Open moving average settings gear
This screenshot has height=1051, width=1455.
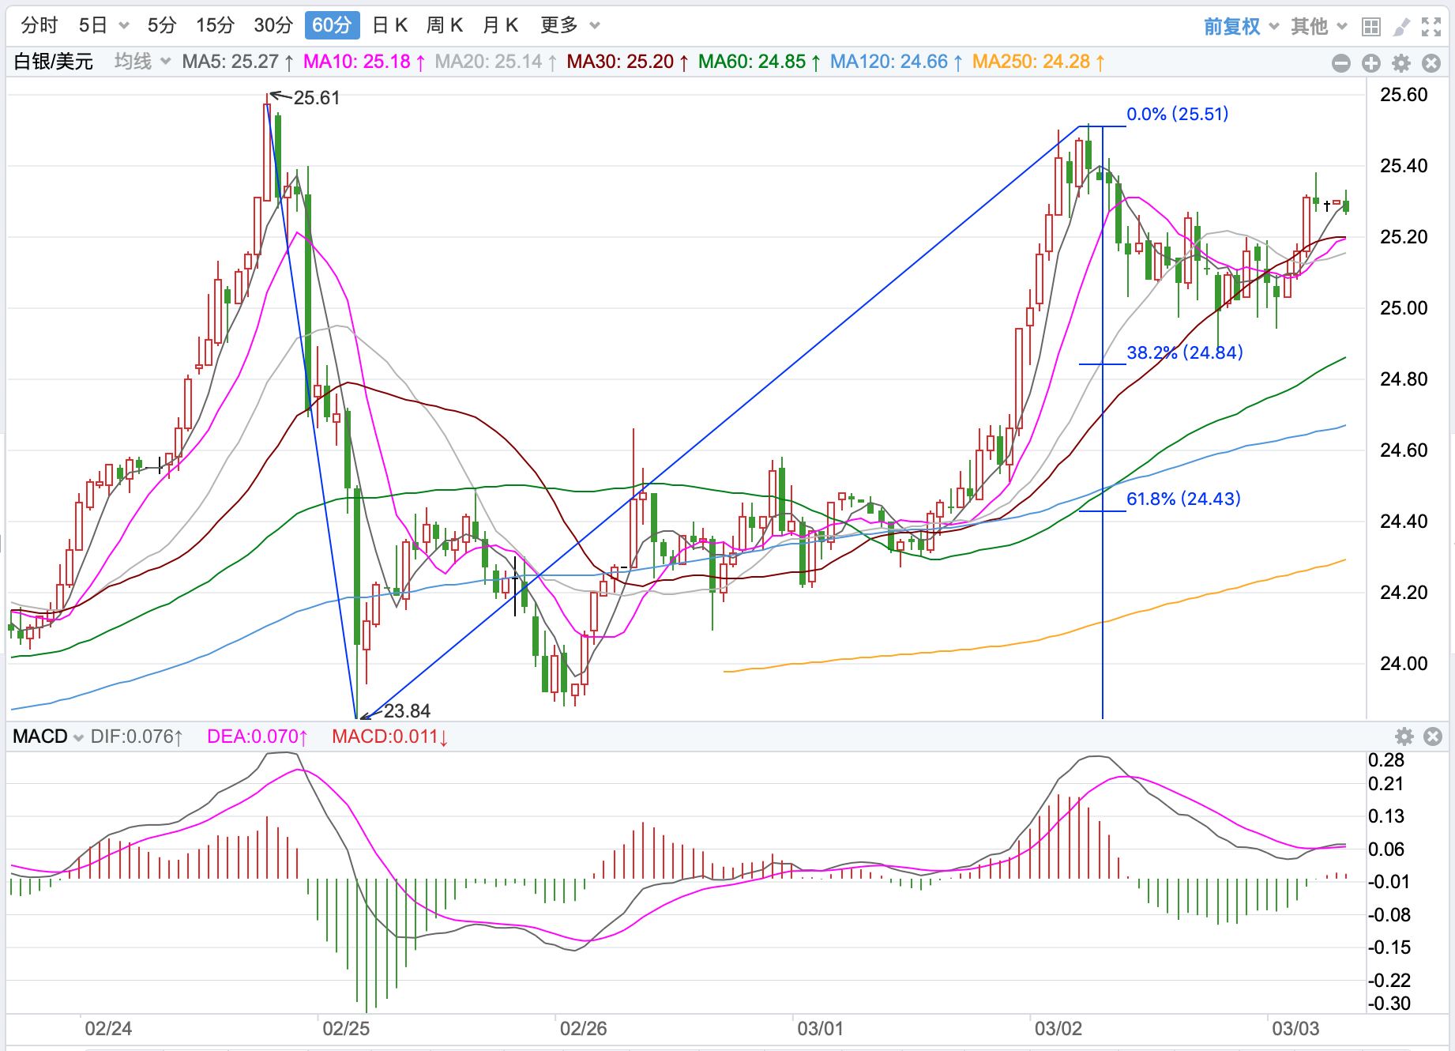[x=1401, y=63]
